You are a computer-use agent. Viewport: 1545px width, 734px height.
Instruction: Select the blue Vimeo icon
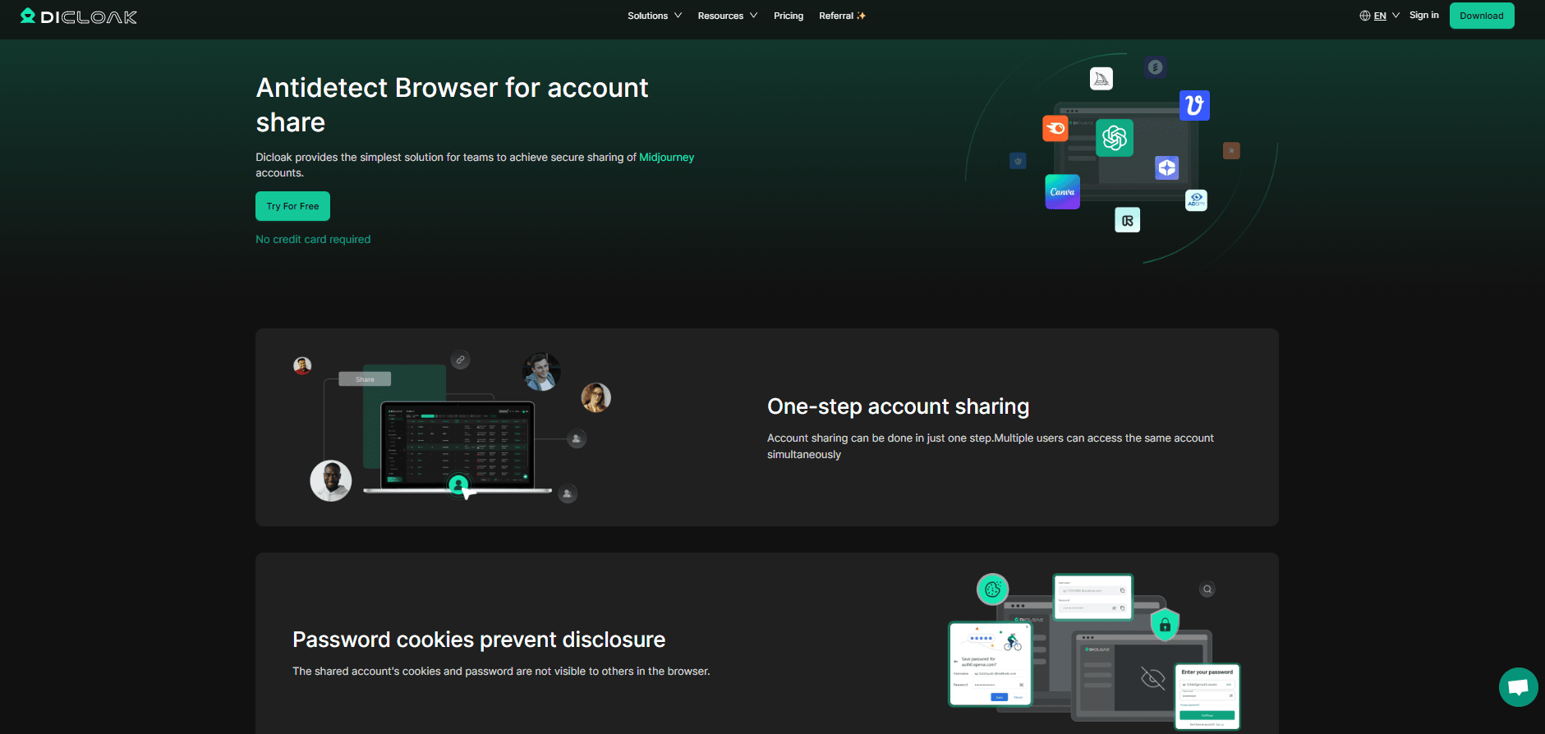[1194, 105]
